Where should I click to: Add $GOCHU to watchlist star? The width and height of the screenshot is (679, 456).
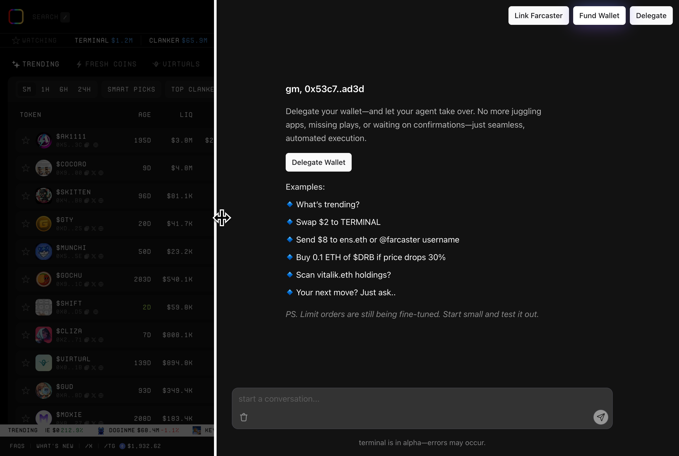pyautogui.click(x=26, y=279)
